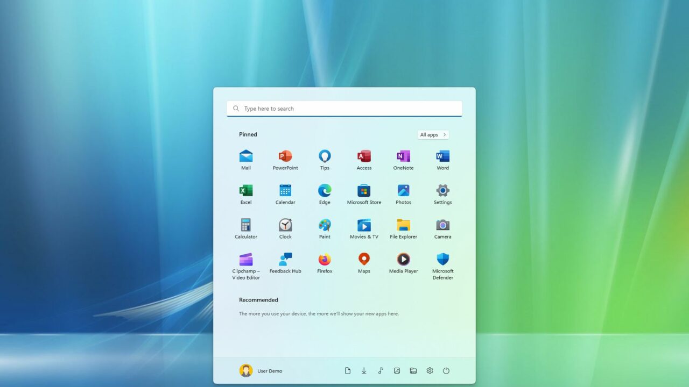689x387 pixels.
Task: Open the Mail app
Action: [246, 160]
